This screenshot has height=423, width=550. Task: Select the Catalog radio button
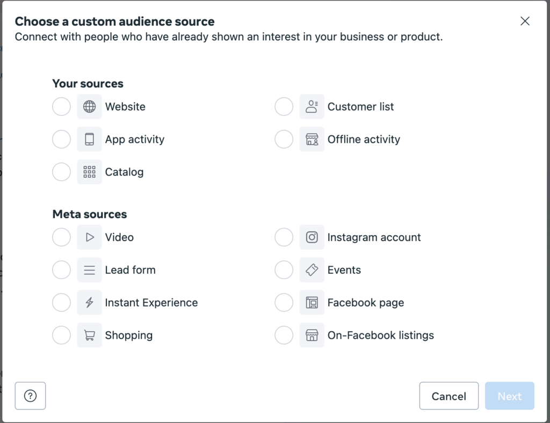click(61, 172)
